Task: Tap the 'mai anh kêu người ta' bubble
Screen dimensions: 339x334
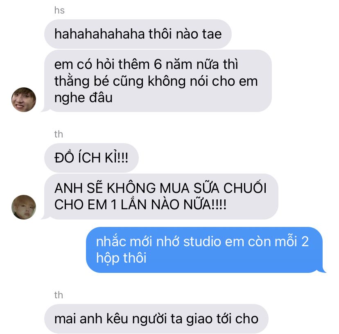Action: (x=156, y=318)
